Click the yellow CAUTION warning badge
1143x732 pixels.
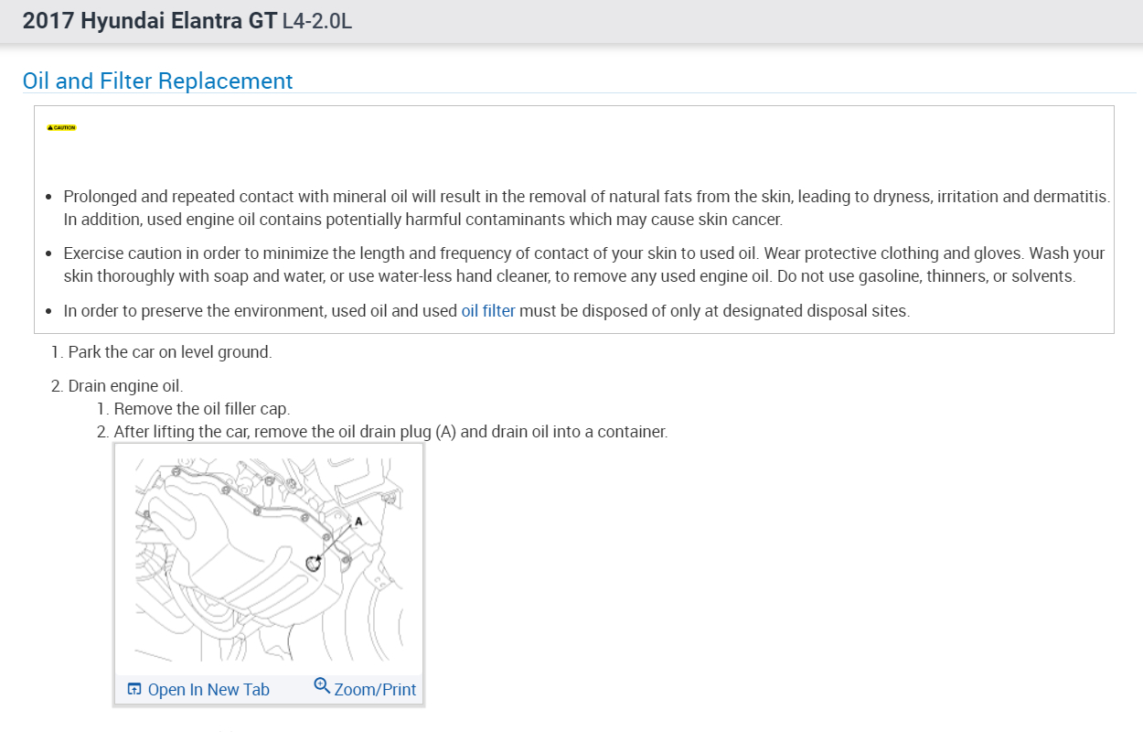click(x=62, y=128)
